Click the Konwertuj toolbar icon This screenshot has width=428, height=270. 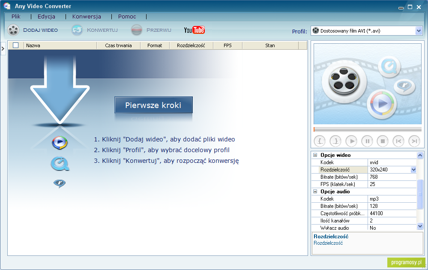pyautogui.click(x=77, y=30)
